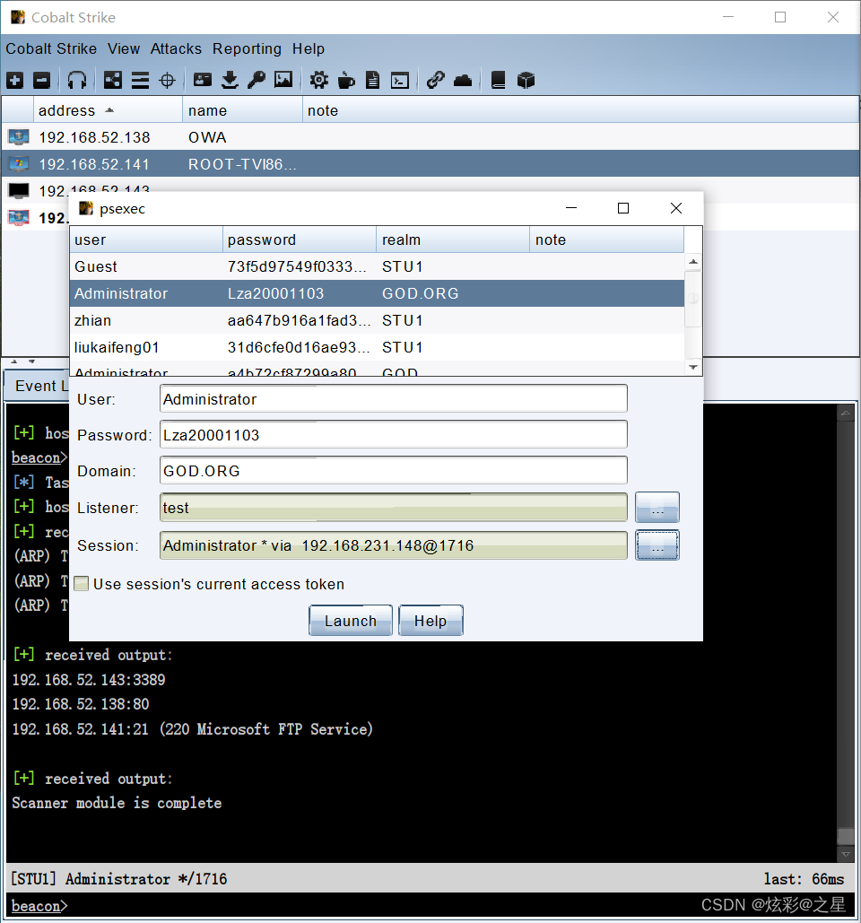Screen dimensions: 861x923
Task: Click inside the Password input field
Action: coord(393,435)
